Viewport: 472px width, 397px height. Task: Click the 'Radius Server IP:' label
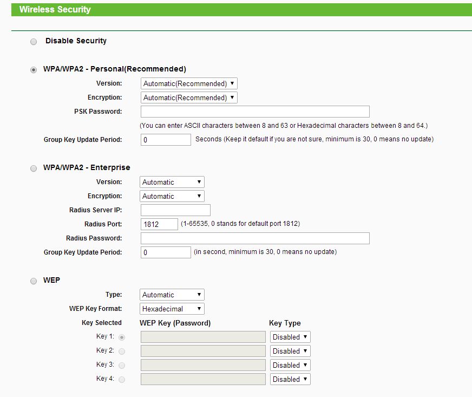click(x=96, y=210)
